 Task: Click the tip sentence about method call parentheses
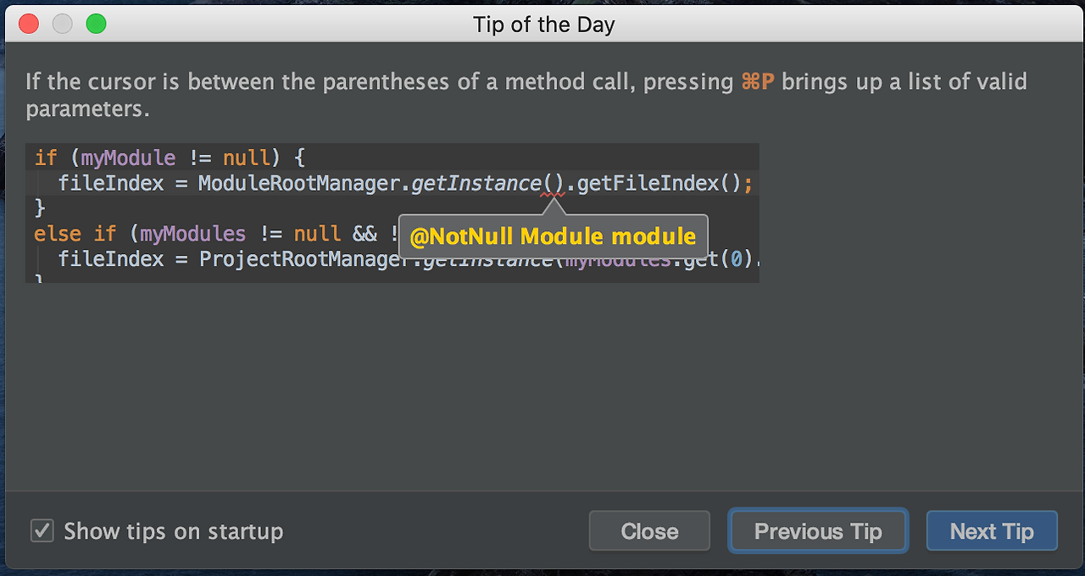(x=381, y=82)
